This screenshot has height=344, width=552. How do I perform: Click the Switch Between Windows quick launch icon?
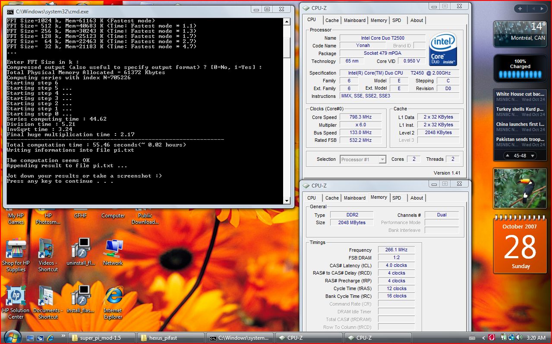[40, 338]
